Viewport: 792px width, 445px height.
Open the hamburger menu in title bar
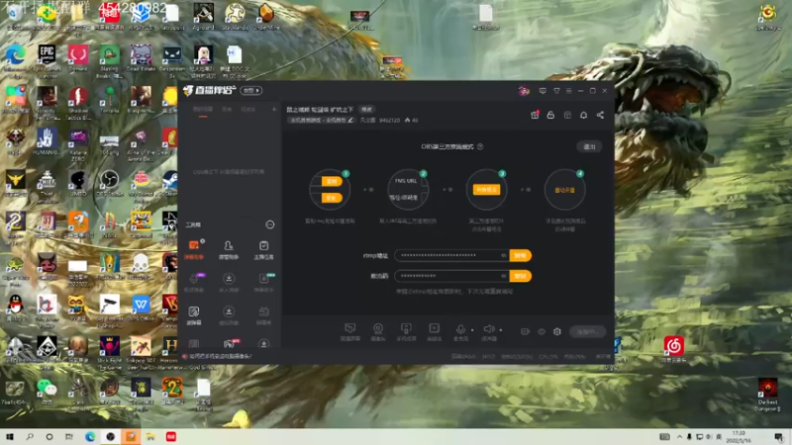[568, 91]
